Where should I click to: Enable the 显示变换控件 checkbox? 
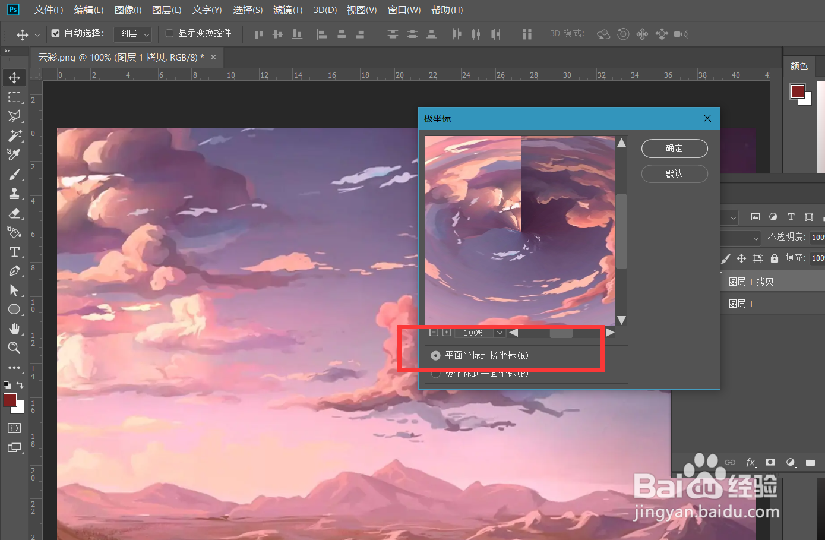[x=169, y=33]
